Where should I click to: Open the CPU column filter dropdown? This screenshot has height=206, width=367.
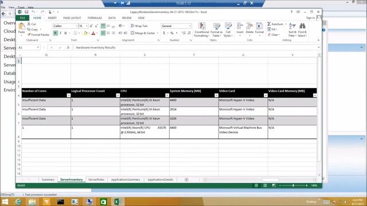tap(167, 96)
